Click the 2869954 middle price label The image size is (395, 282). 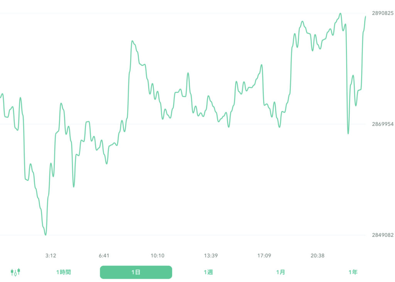coord(383,124)
